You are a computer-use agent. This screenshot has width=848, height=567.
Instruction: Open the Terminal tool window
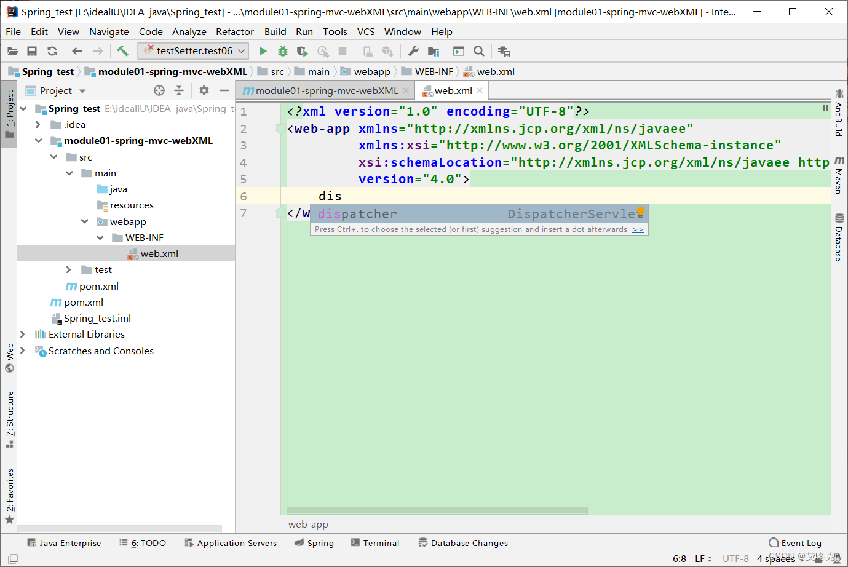pyautogui.click(x=375, y=542)
